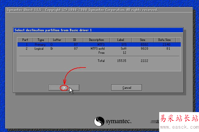Viewport: 199px width, 132px height.
Task: Click the Type column header
Action: coord(41,40)
